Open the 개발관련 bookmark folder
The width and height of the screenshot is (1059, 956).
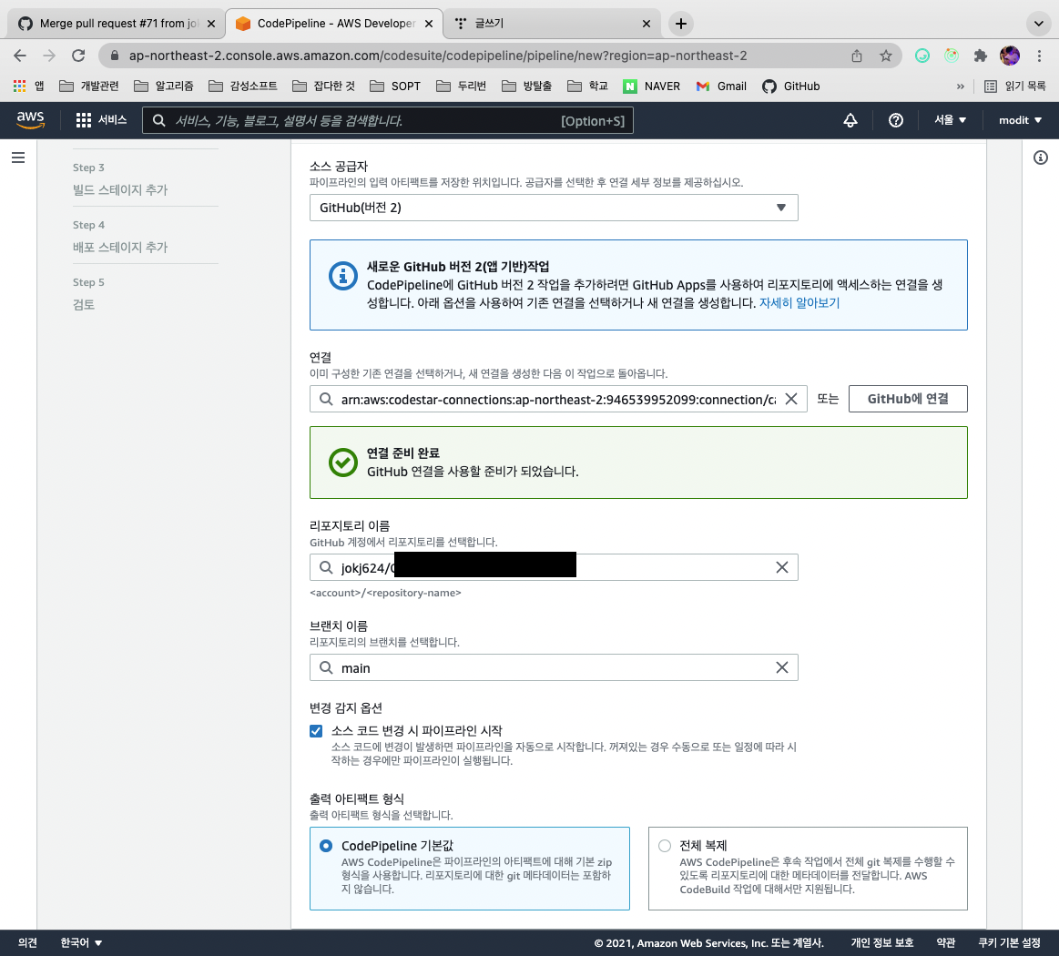[x=89, y=86]
